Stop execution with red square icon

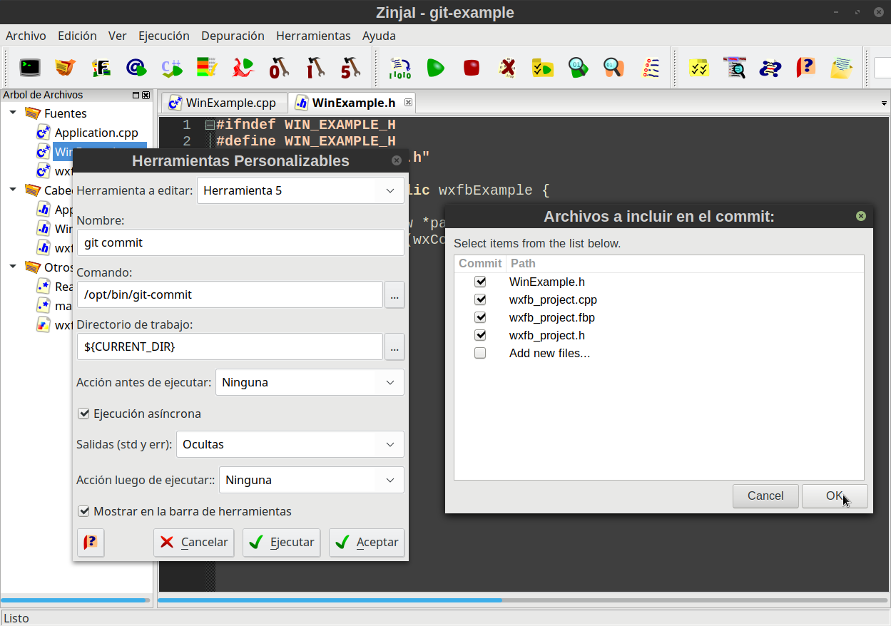tap(471, 68)
